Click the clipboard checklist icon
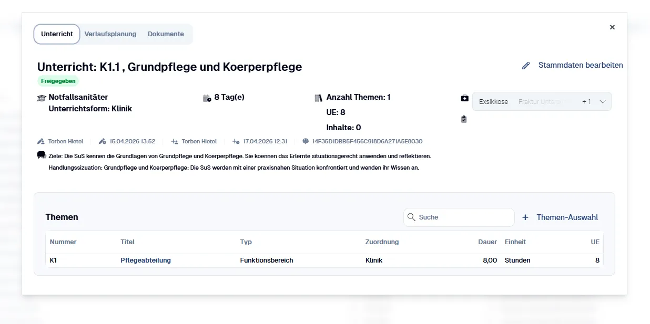 click(x=464, y=119)
